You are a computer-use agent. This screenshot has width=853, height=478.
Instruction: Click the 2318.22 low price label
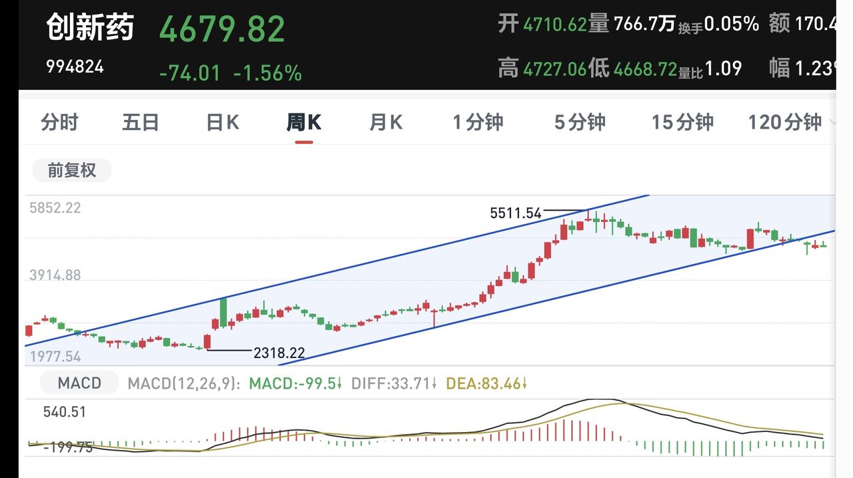click(x=279, y=353)
